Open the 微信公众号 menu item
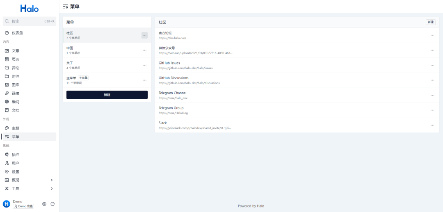 [297, 50]
